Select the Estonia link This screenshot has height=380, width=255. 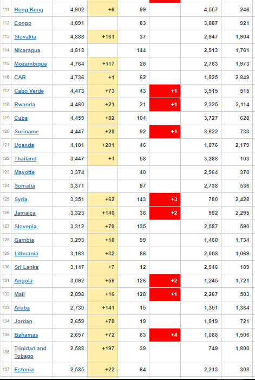coord(24,370)
